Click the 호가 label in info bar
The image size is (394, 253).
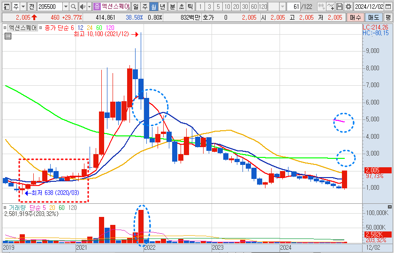coord(208,18)
